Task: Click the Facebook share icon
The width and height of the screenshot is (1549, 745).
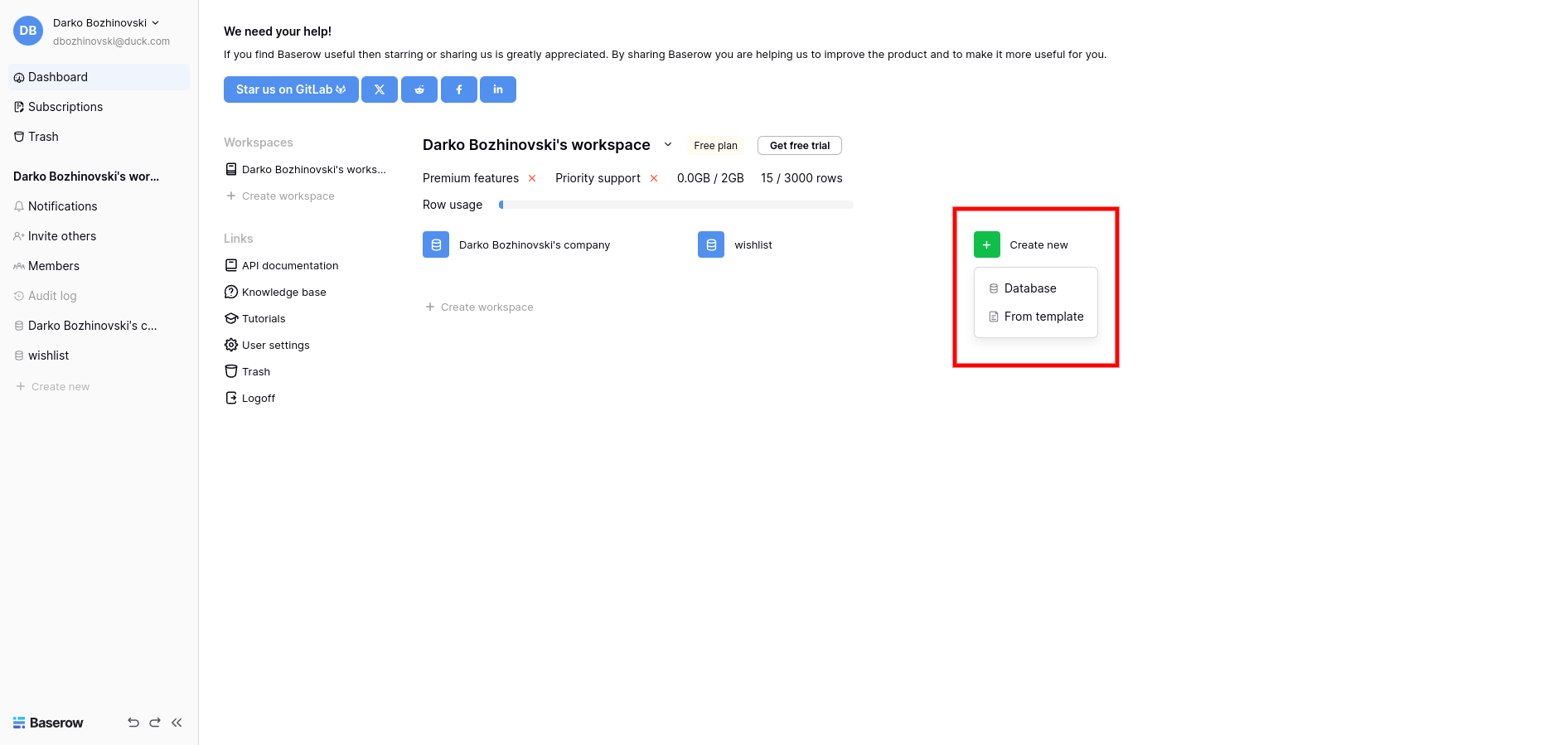Action: coord(459,89)
